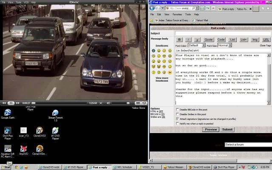Open the Tools menu in Internet Explorer
Screen dimensions: 272x170
click(188, 14)
